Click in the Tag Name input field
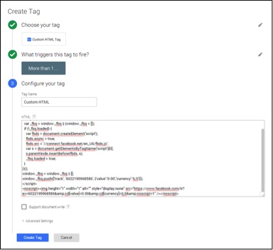The image size is (273, 250). (x=59, y=102)
